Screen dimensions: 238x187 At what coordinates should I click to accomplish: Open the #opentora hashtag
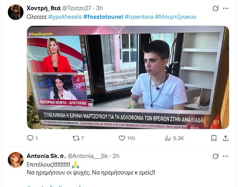pos(139,17)
